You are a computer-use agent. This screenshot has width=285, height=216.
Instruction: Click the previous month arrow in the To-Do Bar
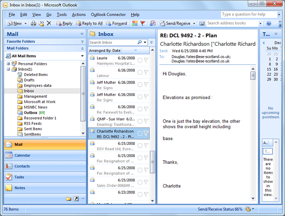(x=264, y=43)
